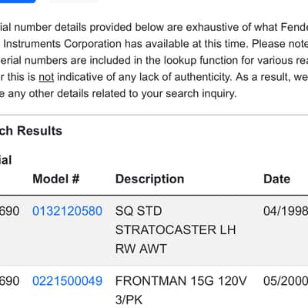Select the Model # column header
Screen dimensions: 308x308
(x=56, y=179)
